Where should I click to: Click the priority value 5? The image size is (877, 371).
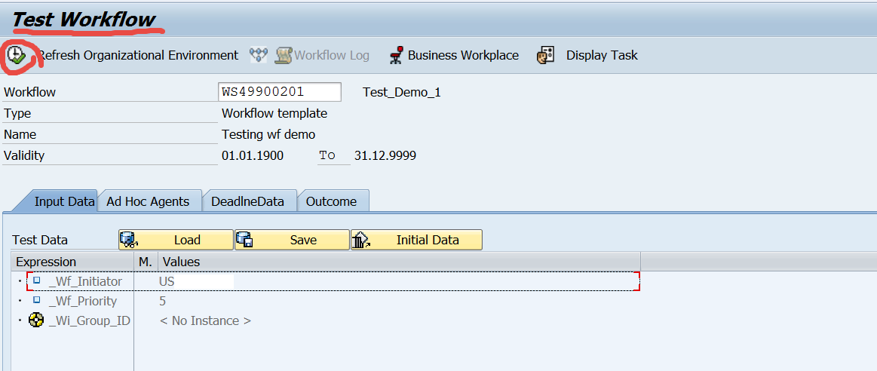click(162, 301)
